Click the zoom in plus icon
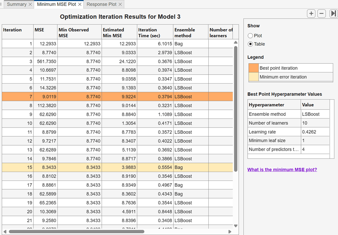The width and height of the screenshot is (338, 235). click(311, 14)
